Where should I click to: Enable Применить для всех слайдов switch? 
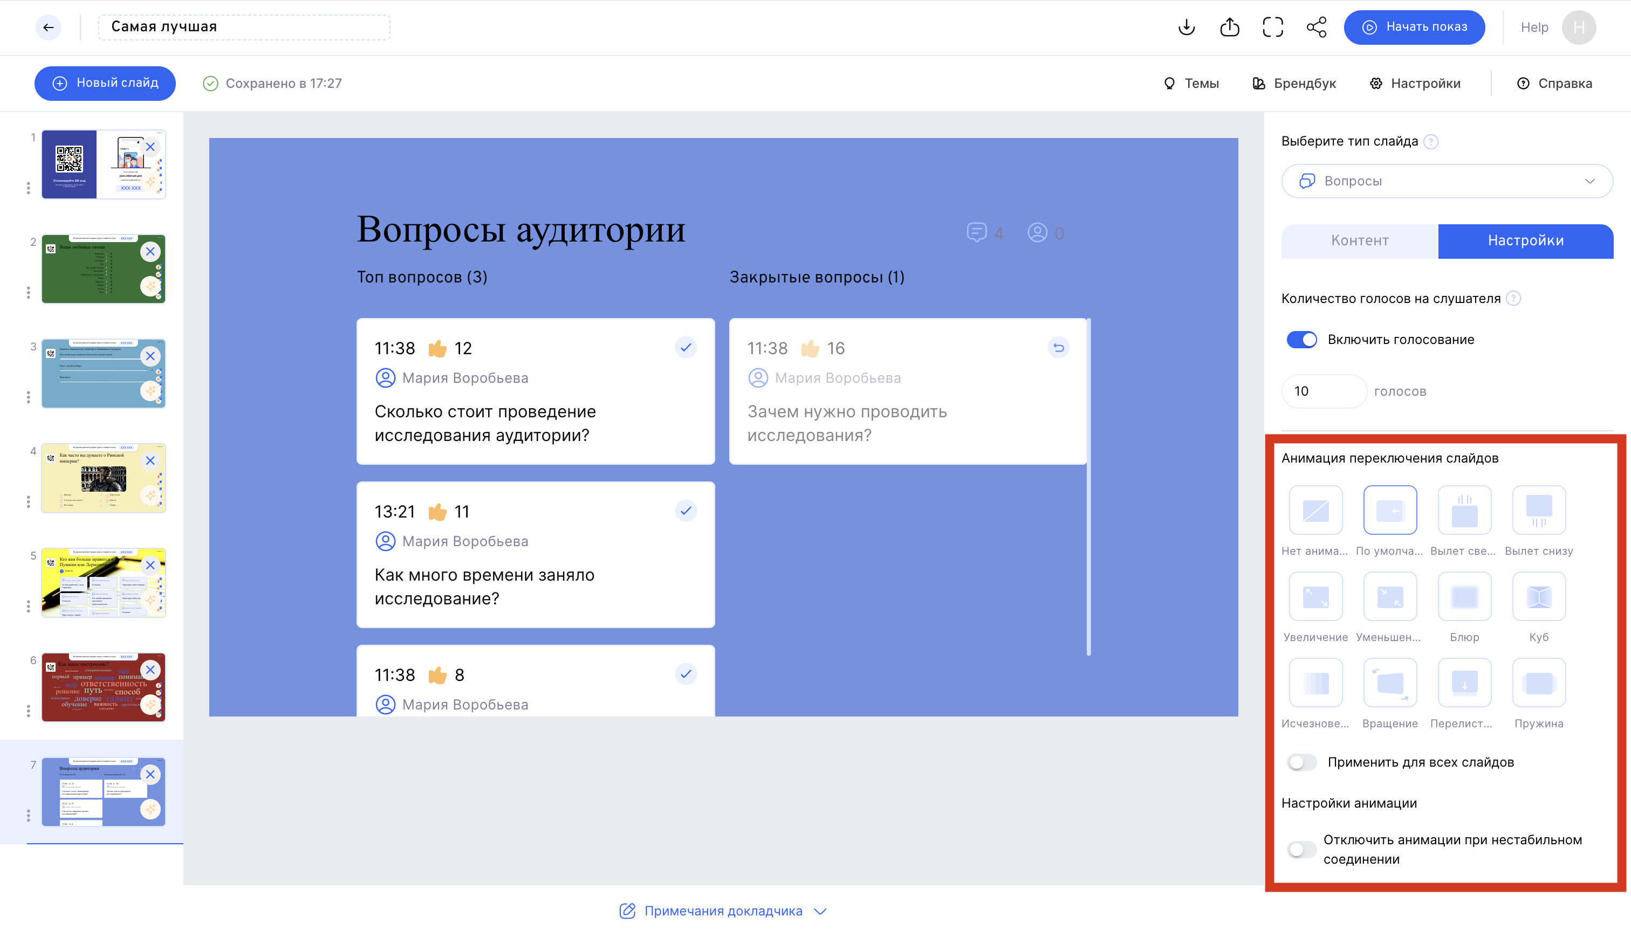pos(1301,762)
